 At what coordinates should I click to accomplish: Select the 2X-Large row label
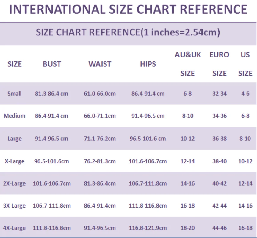(x=15, y=183)
